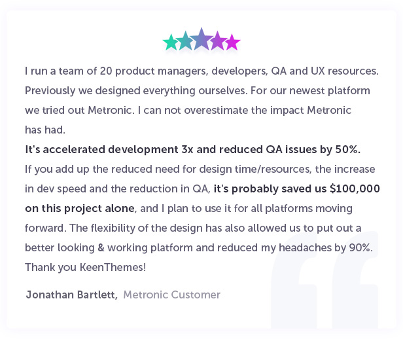
Task: Click the bold 'on this project alone' text
Action: (x=80, y=208)
